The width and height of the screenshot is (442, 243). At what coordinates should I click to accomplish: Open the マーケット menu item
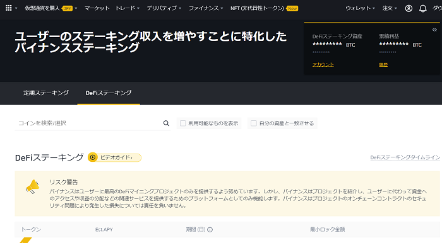point(97,8)
